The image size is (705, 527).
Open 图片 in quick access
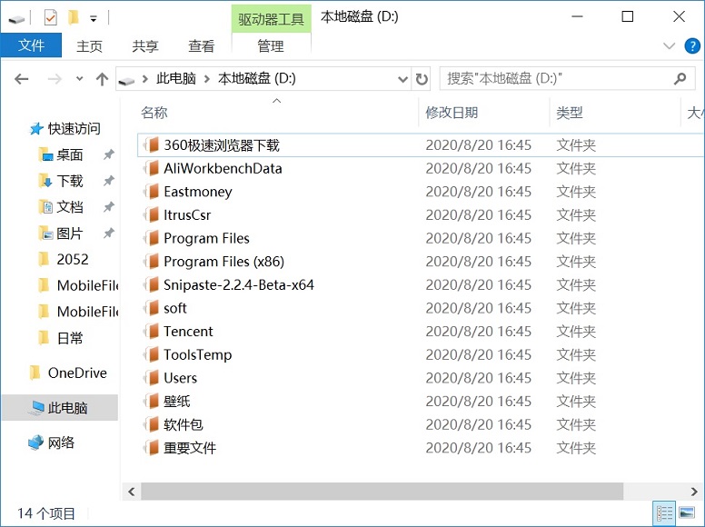[61, 234]
